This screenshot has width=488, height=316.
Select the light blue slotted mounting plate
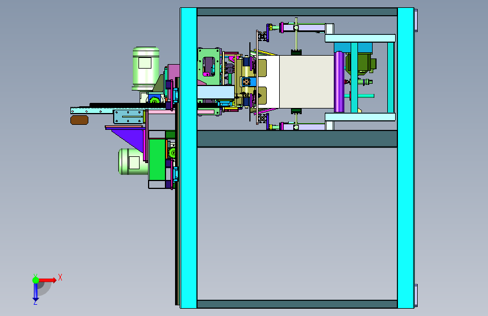[x=128, y=116]
